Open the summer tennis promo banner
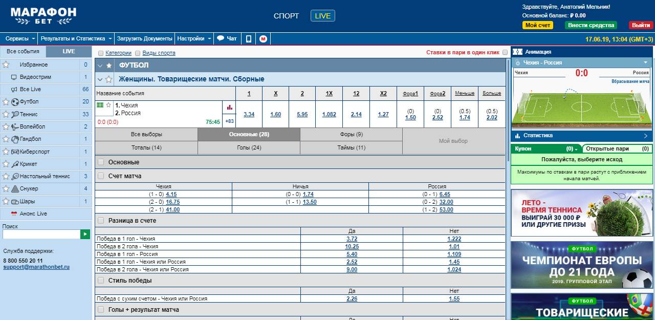The height and width of the screenshot is (320, 655). pyautogui.click(x=582, y=212)
